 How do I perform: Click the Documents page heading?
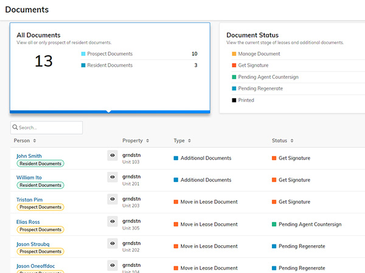[x=27, y=10]
